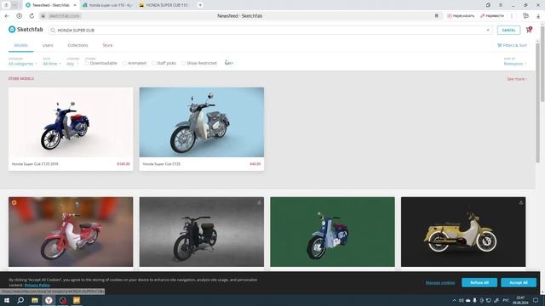
Task: Open the Relevance sort dropdown
Action: (515, 64)
